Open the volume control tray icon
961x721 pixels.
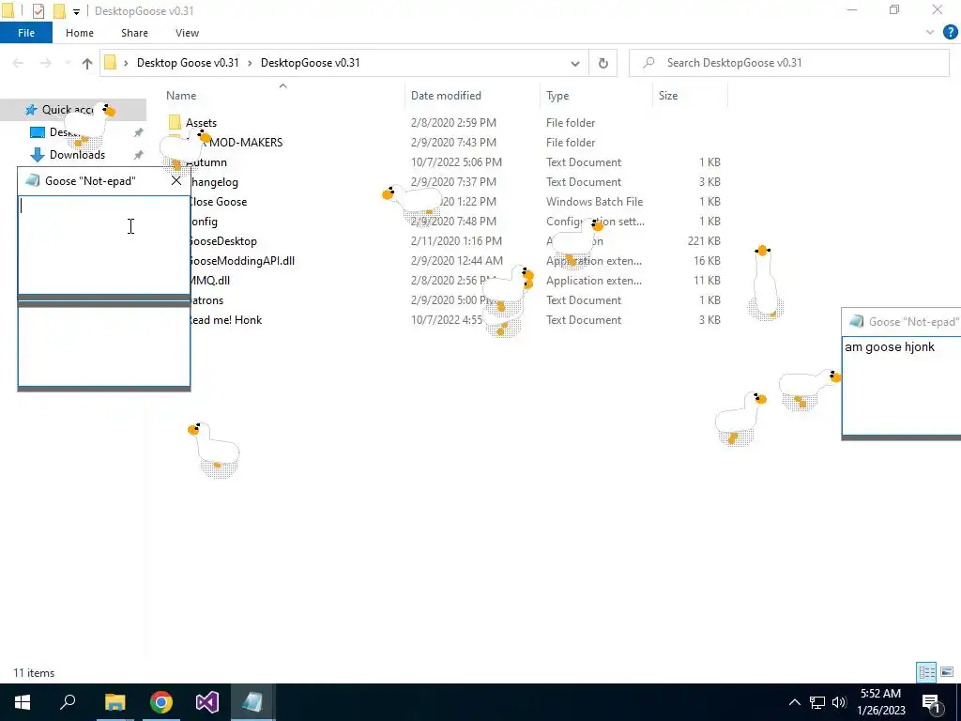[x=839, y=702]
